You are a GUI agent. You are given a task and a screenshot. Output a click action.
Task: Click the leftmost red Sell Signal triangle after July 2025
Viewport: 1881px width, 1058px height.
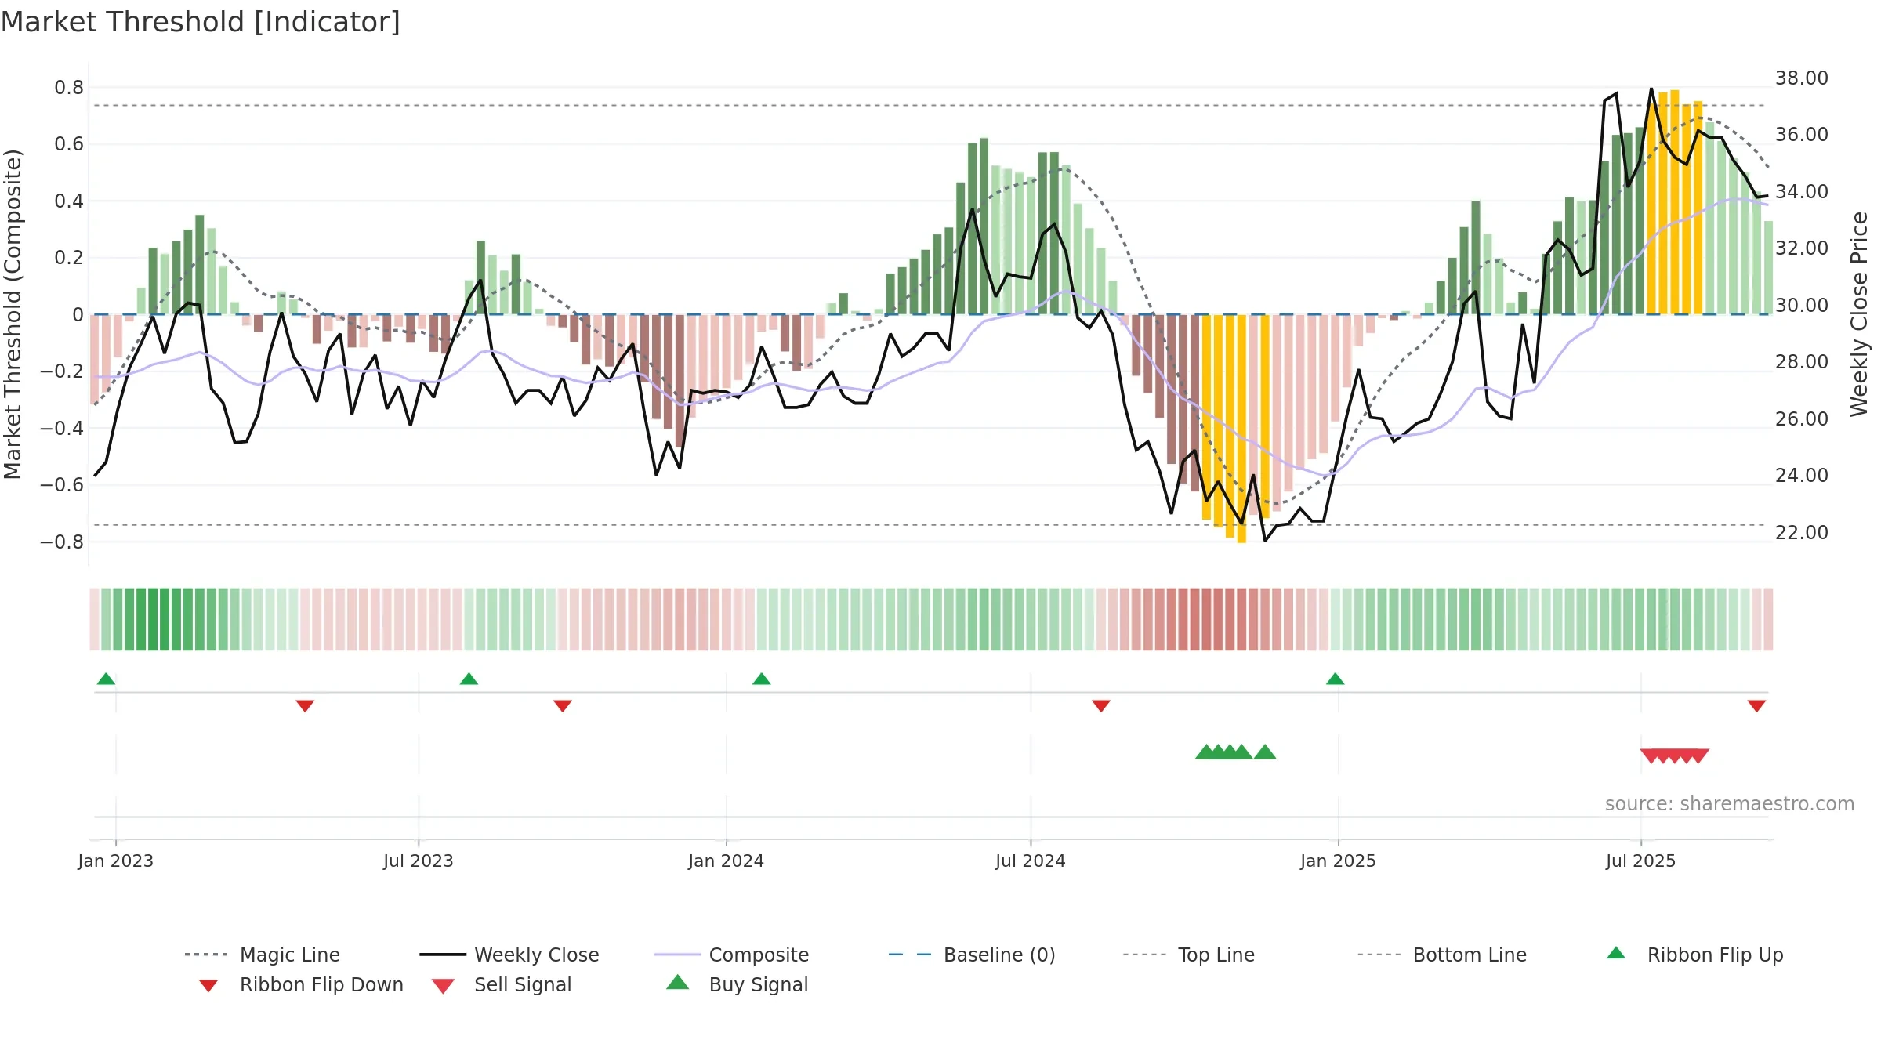[x=1651, y=756]
